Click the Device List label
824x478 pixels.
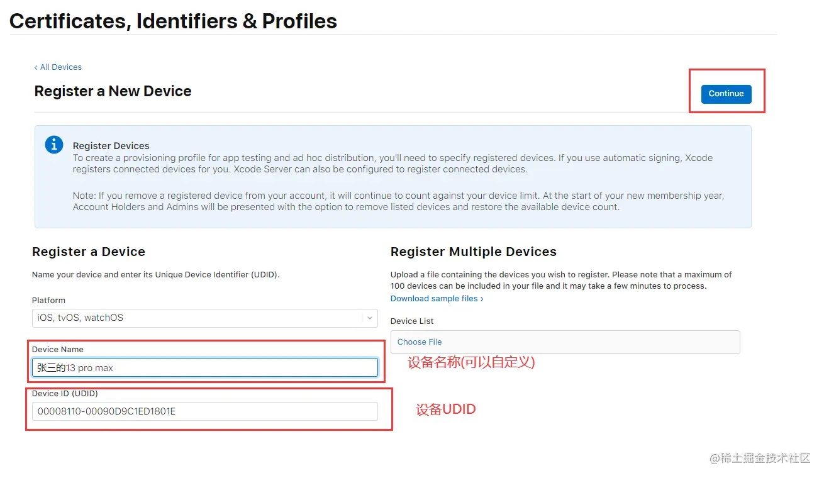click(x=412, y=321)
